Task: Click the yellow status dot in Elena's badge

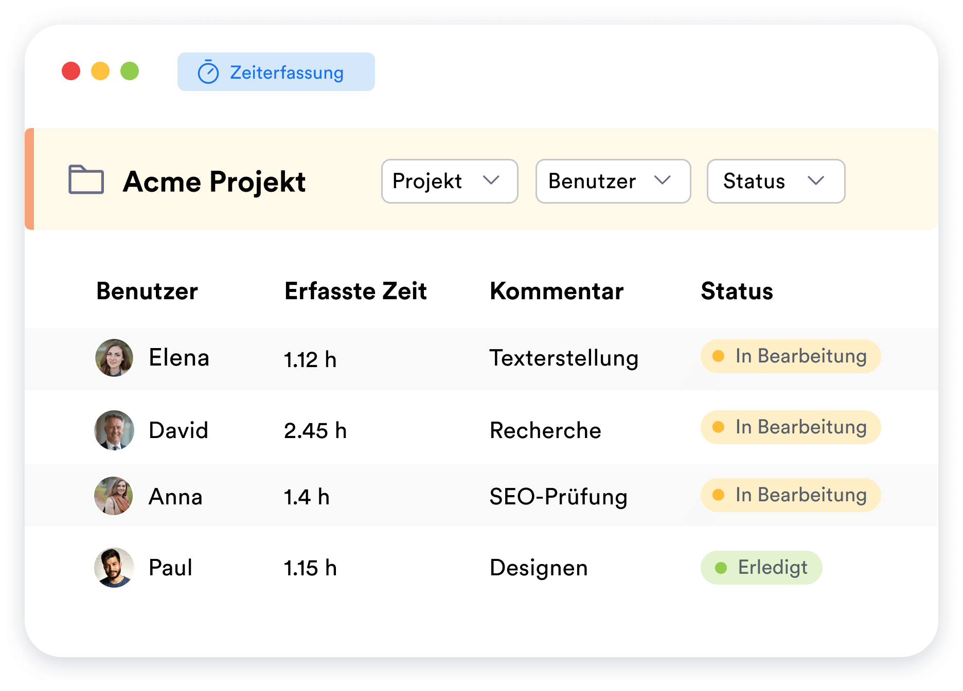Action: [x=719, y=355]
